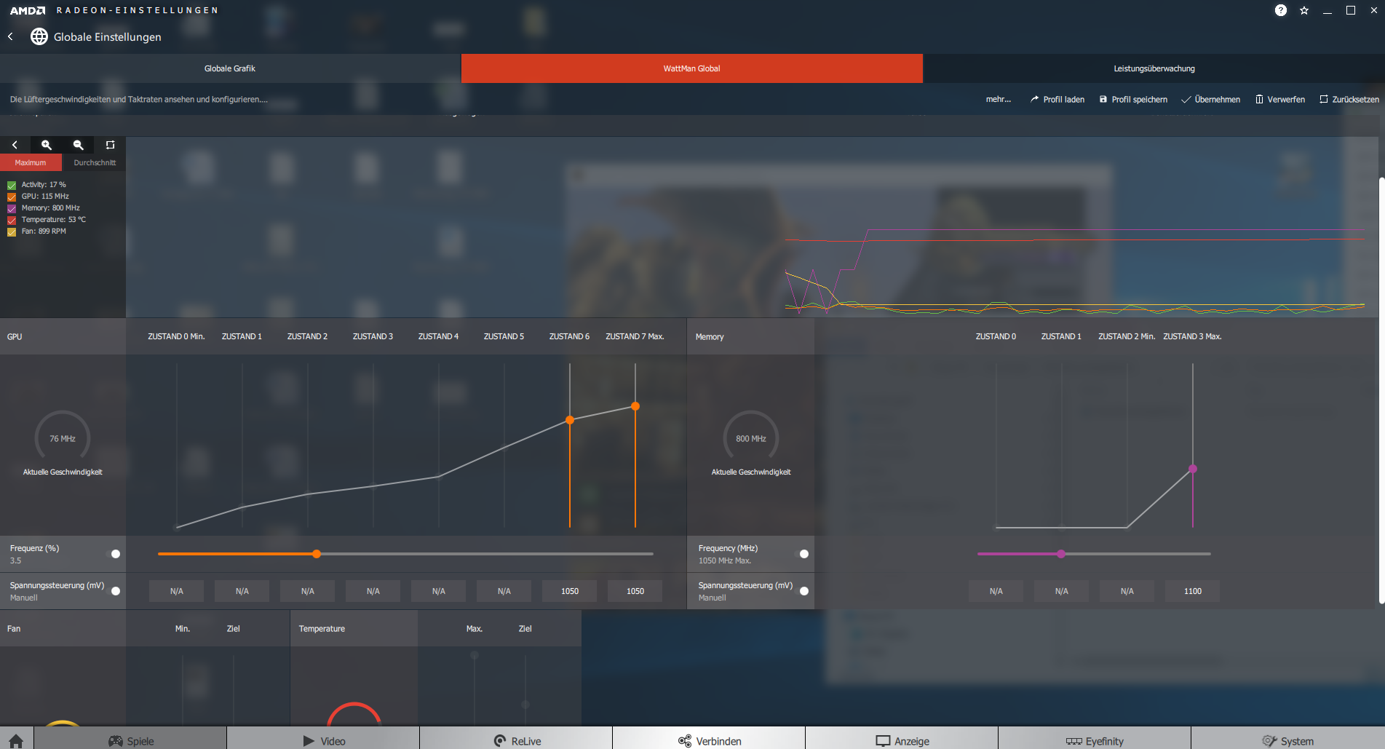
Task: Click Profil speichern
Action: tap(1133, 100)
